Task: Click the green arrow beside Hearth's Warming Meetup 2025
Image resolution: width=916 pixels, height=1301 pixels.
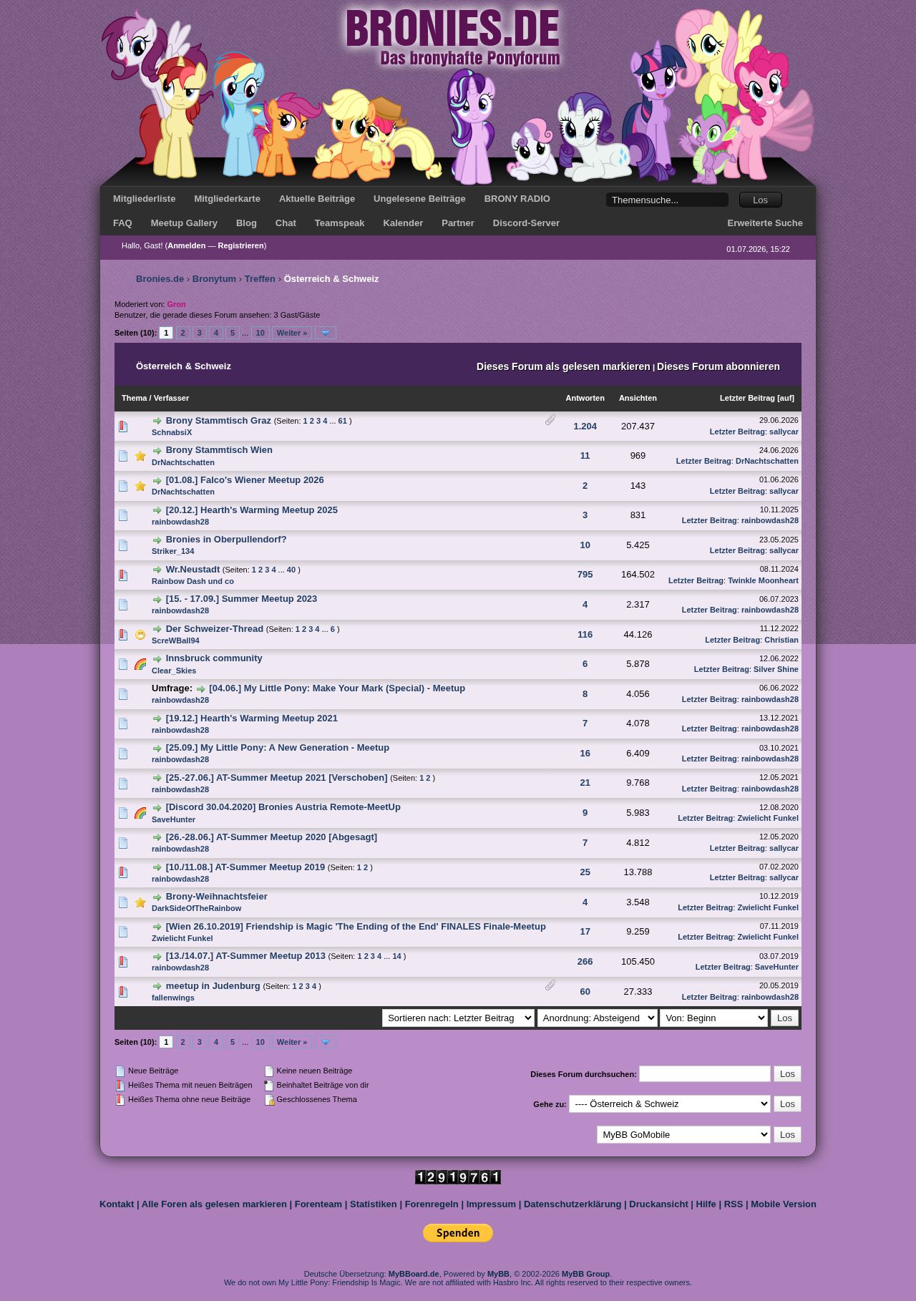Action: point(157,510)
